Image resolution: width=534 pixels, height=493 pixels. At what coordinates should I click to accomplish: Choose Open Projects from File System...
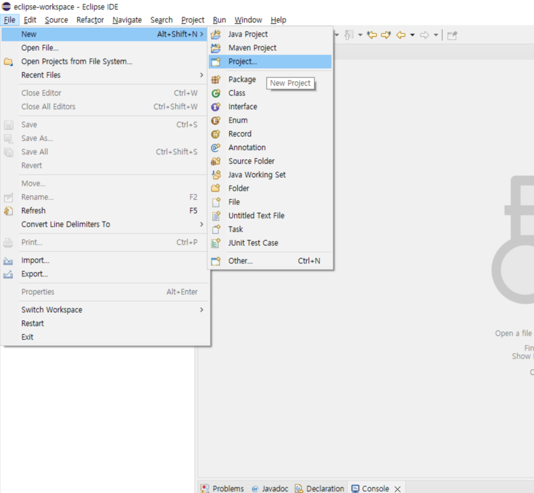pos(104,61)
